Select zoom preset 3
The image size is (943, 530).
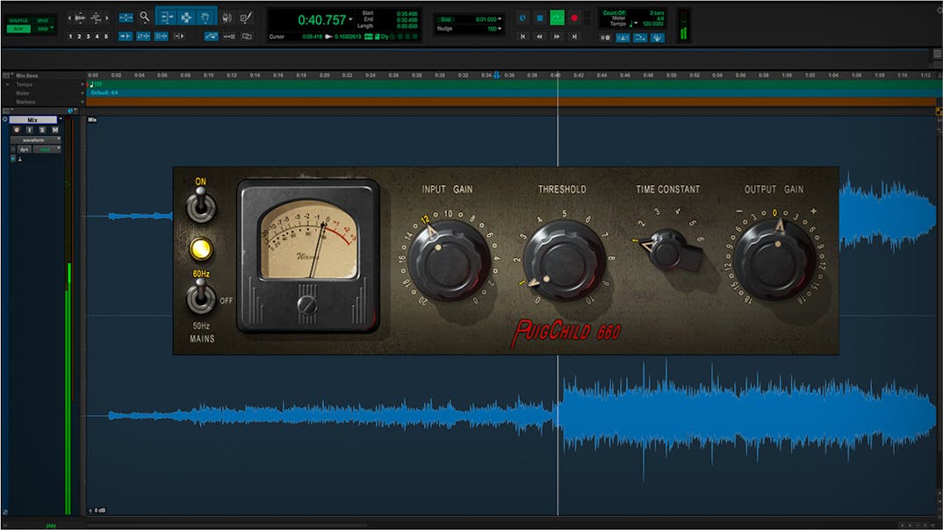[x=89, y=37]
